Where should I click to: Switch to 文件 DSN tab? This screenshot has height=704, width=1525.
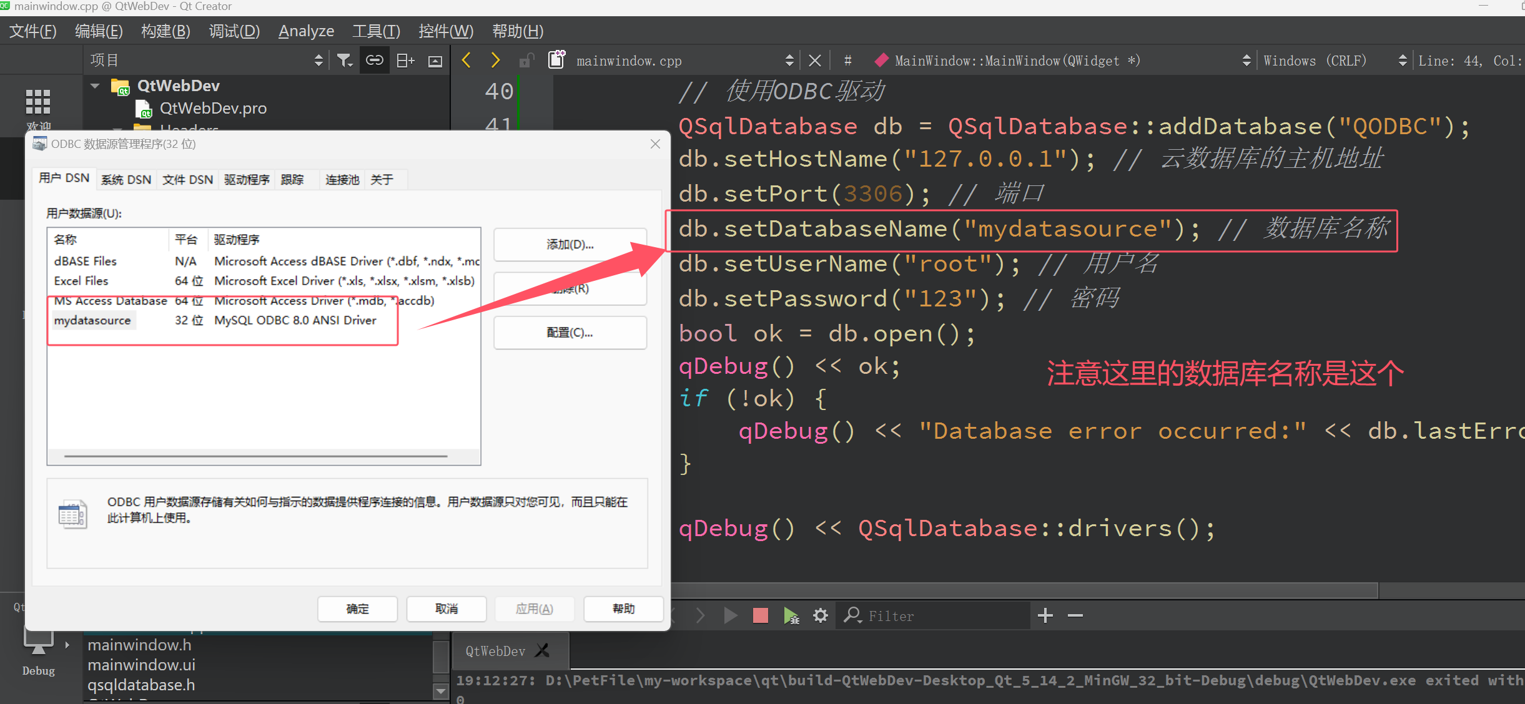[x=187, y=180]
